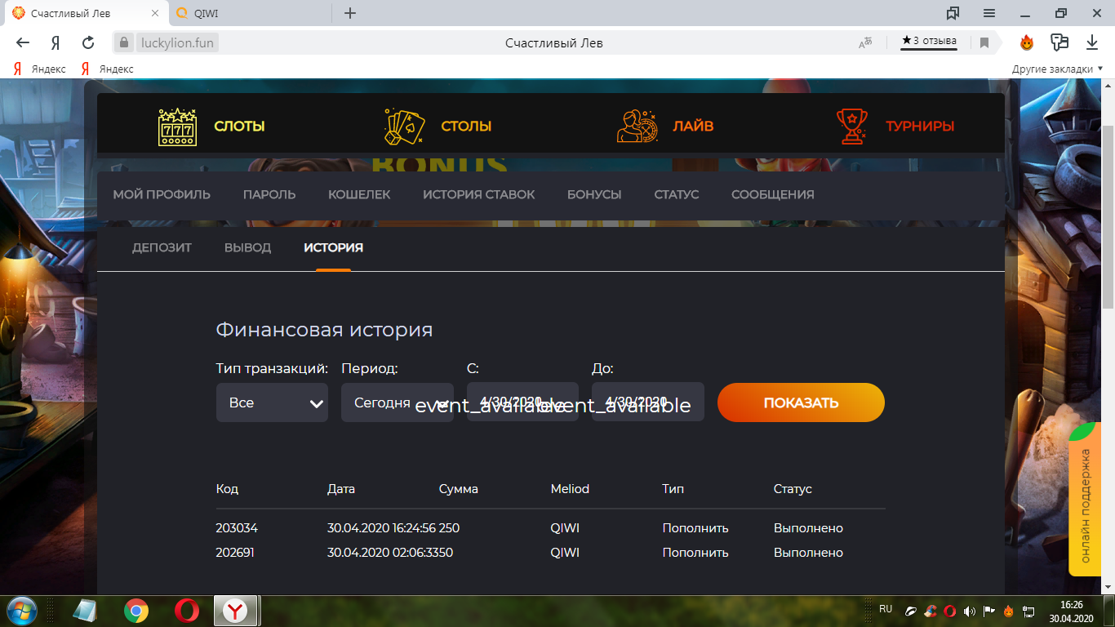Click the Показать button

coord(801,402)
